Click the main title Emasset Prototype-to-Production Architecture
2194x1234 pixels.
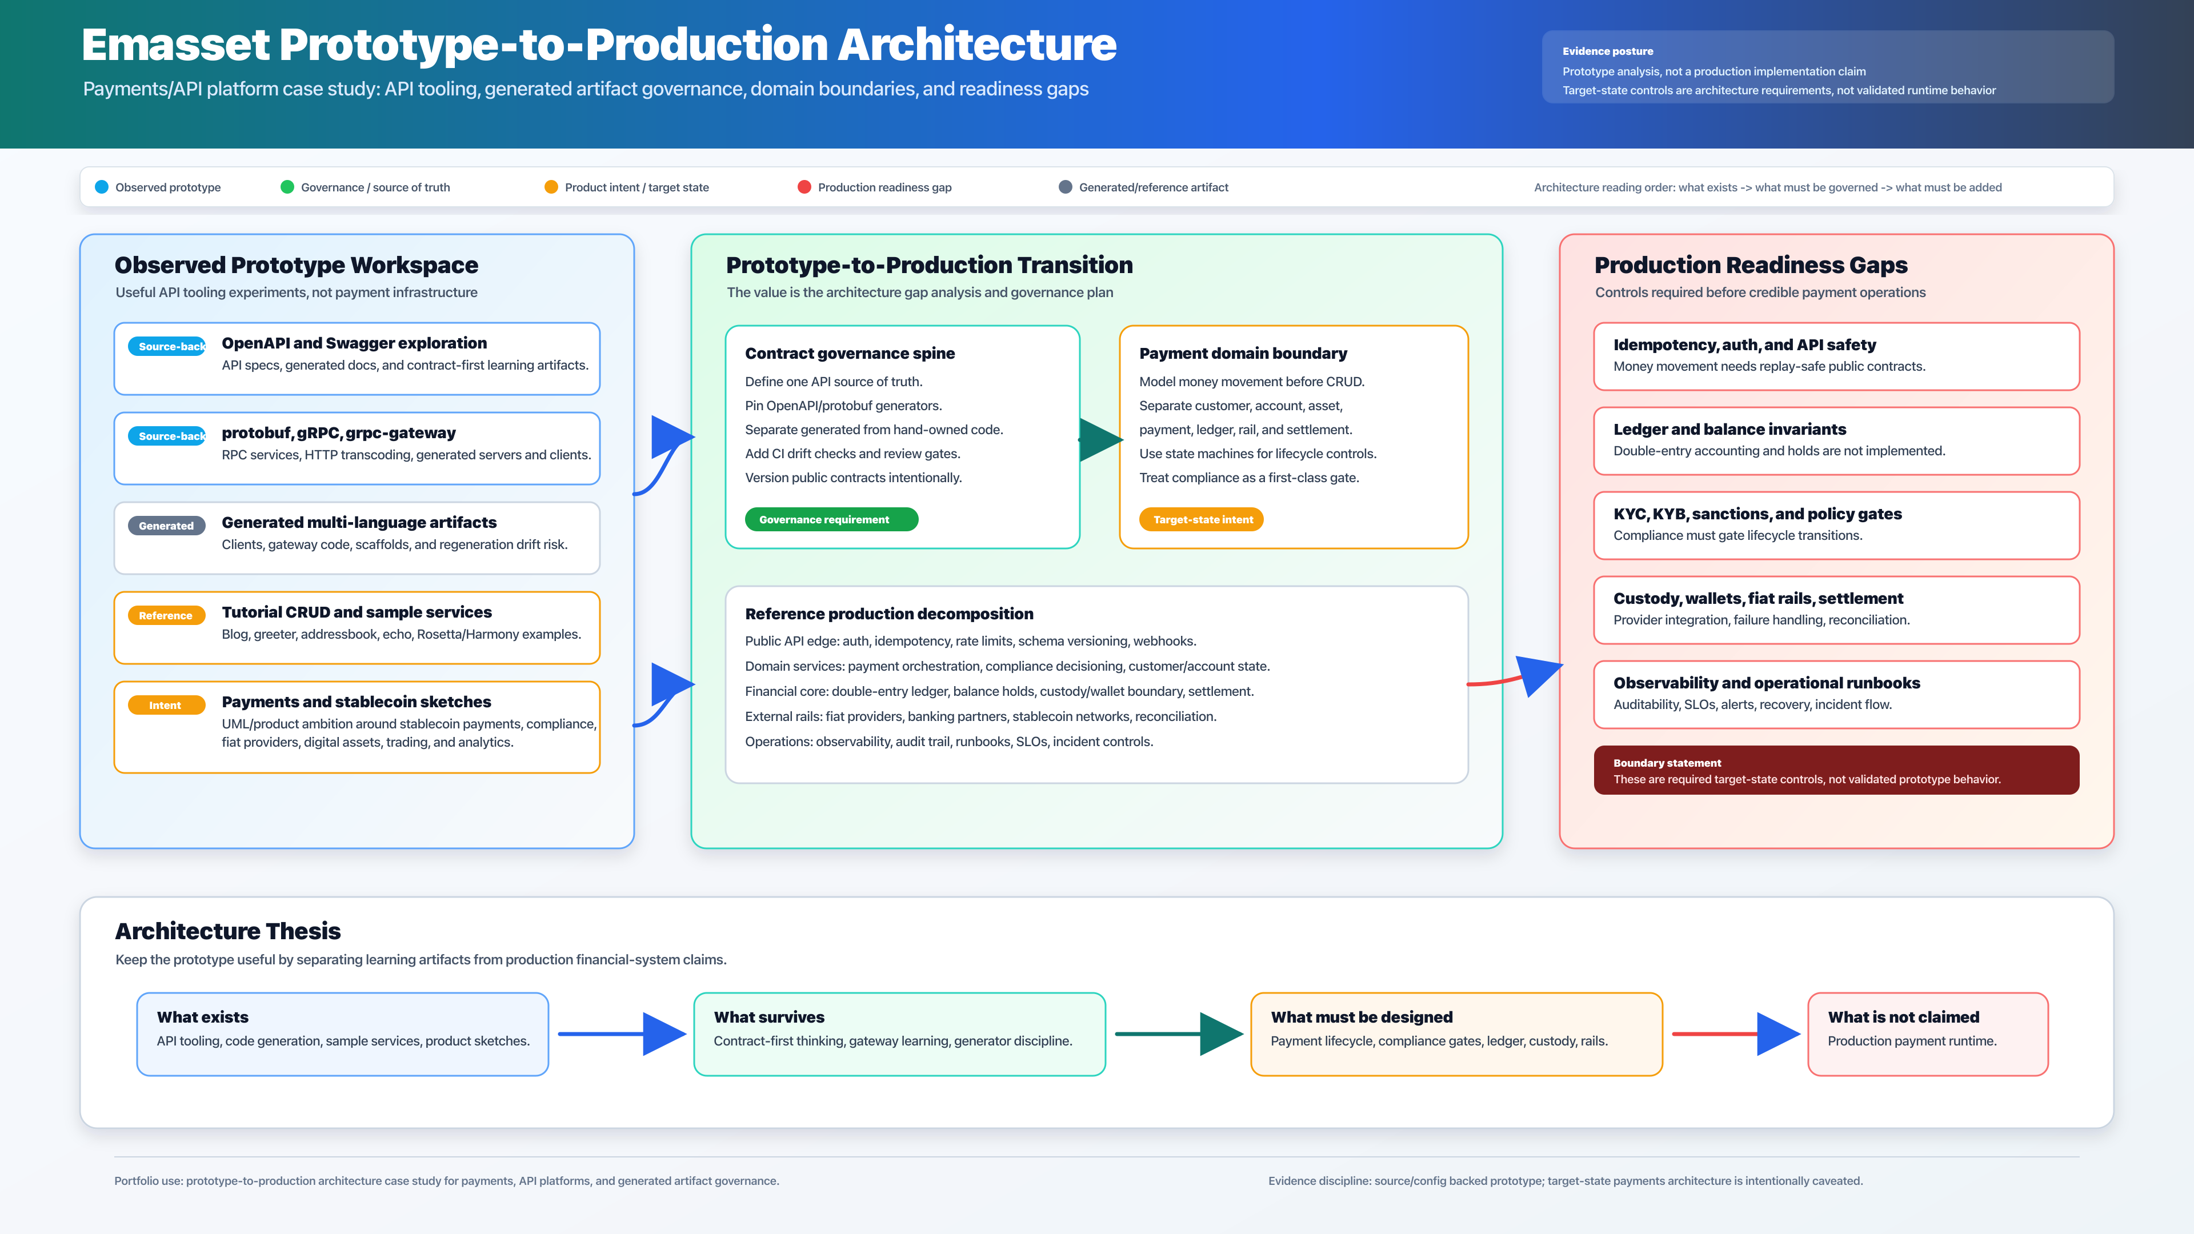point(599,45)
